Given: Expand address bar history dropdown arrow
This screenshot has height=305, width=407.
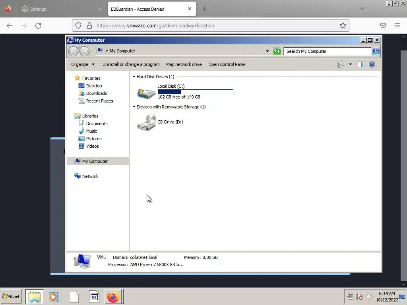Looking at the screenshot, I should pos(267,51).
